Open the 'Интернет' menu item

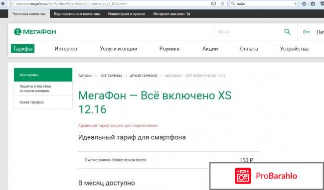click(66, 49)
